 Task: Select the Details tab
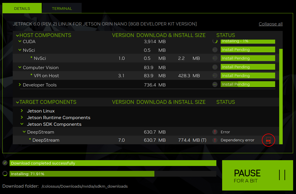(x=22, y=8)
